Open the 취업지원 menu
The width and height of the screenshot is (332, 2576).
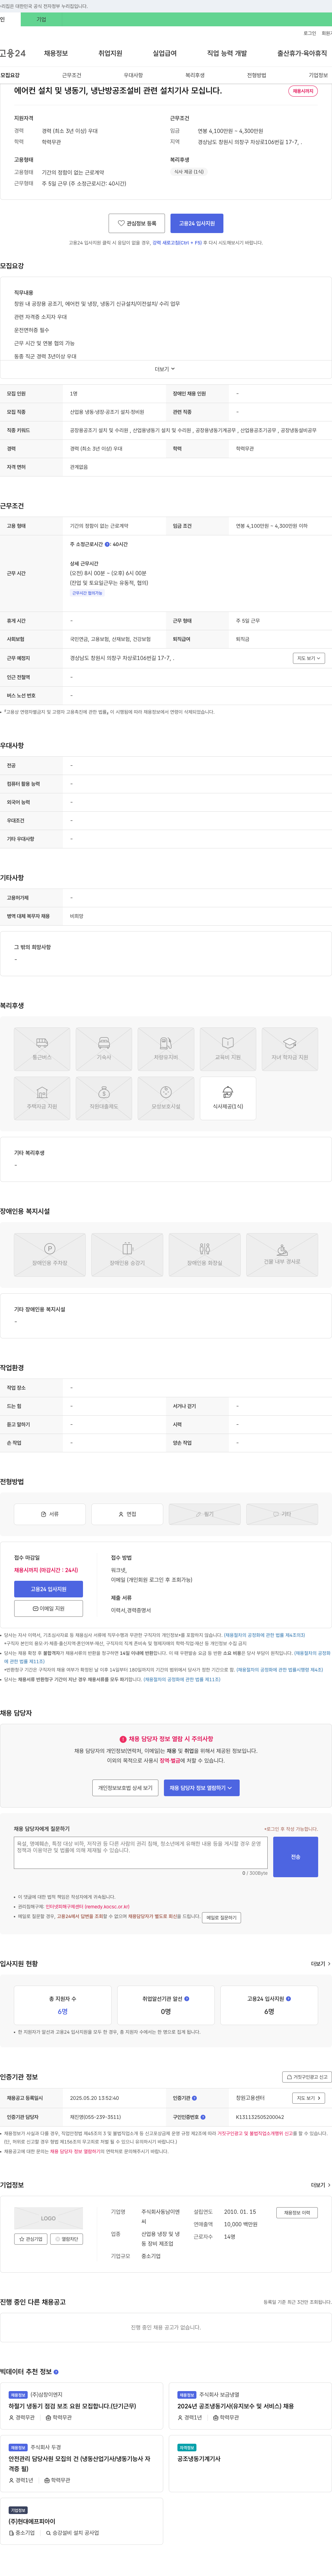[x=110, y=53]
